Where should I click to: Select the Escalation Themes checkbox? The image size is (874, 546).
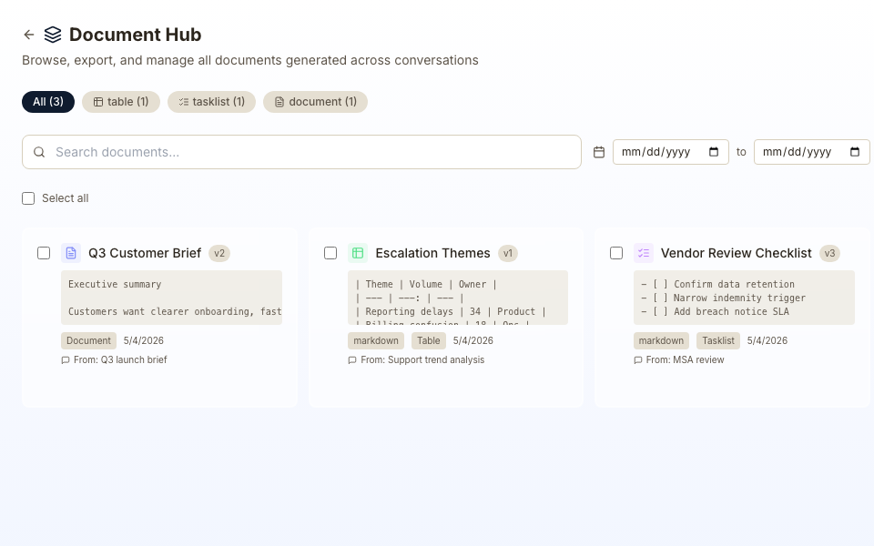click(x=330, y=253)
